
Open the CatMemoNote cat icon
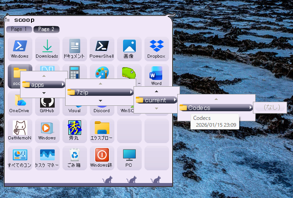point(20,130)
